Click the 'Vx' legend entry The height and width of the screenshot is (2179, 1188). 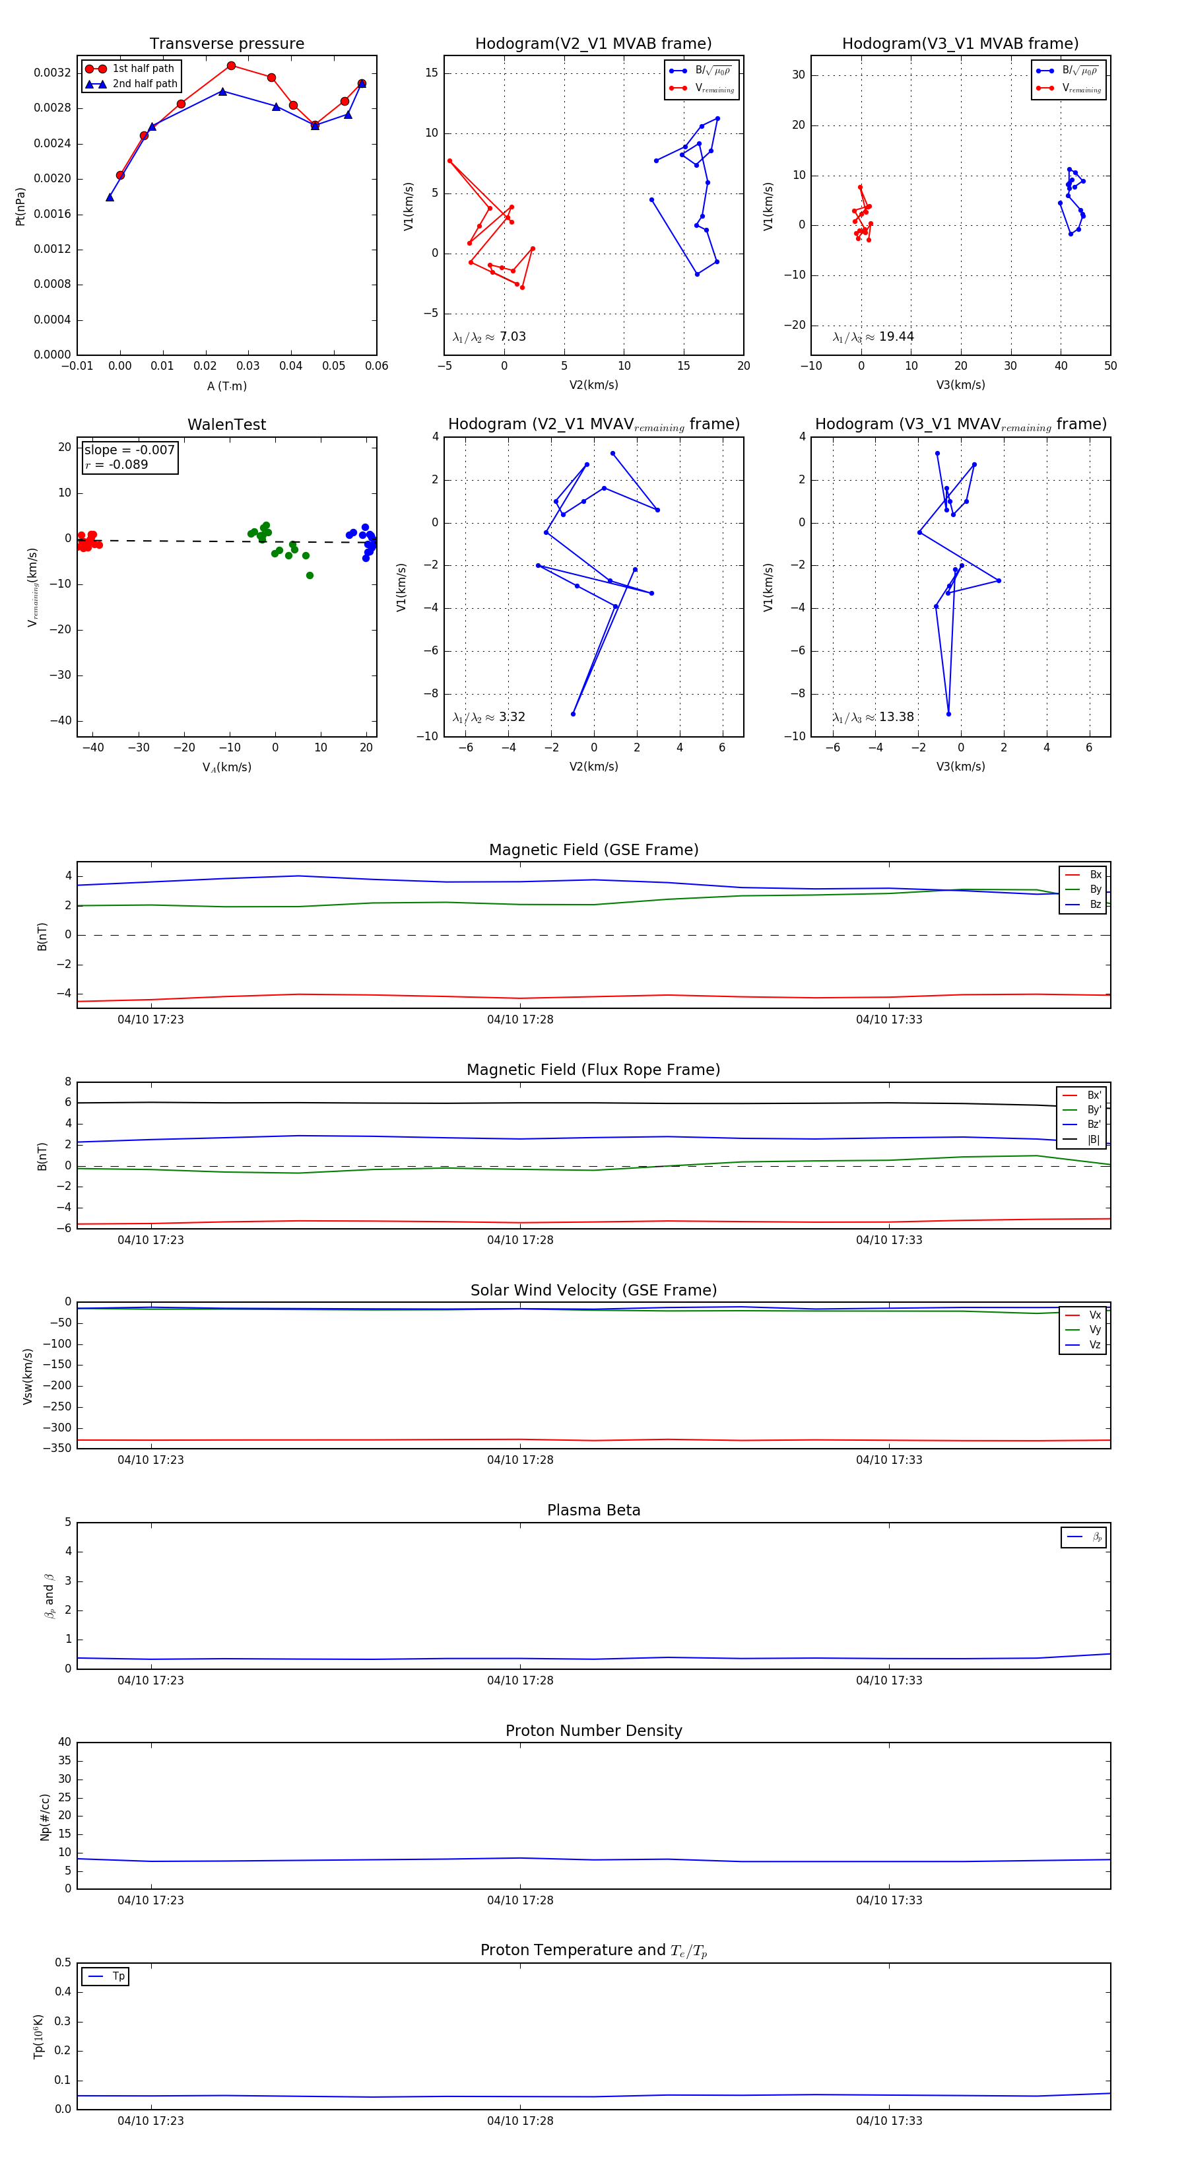pos(1084,1315)
